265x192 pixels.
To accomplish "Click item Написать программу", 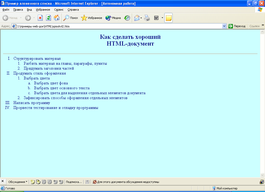I will tap(32, 103).
